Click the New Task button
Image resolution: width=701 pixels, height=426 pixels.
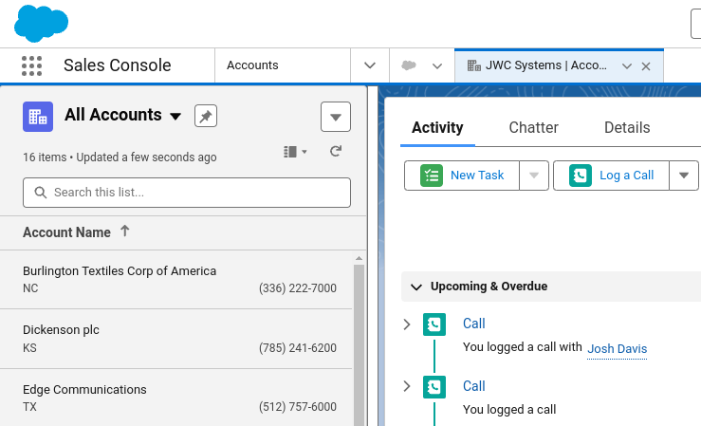(x=462, y=176)
